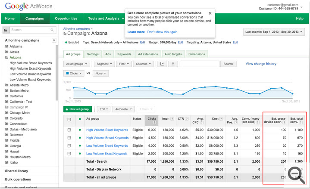Check the Low Volume Exact Keywords row checkbox
The width and height of the screenshot is (310, 189).
[x=69, y=154]
